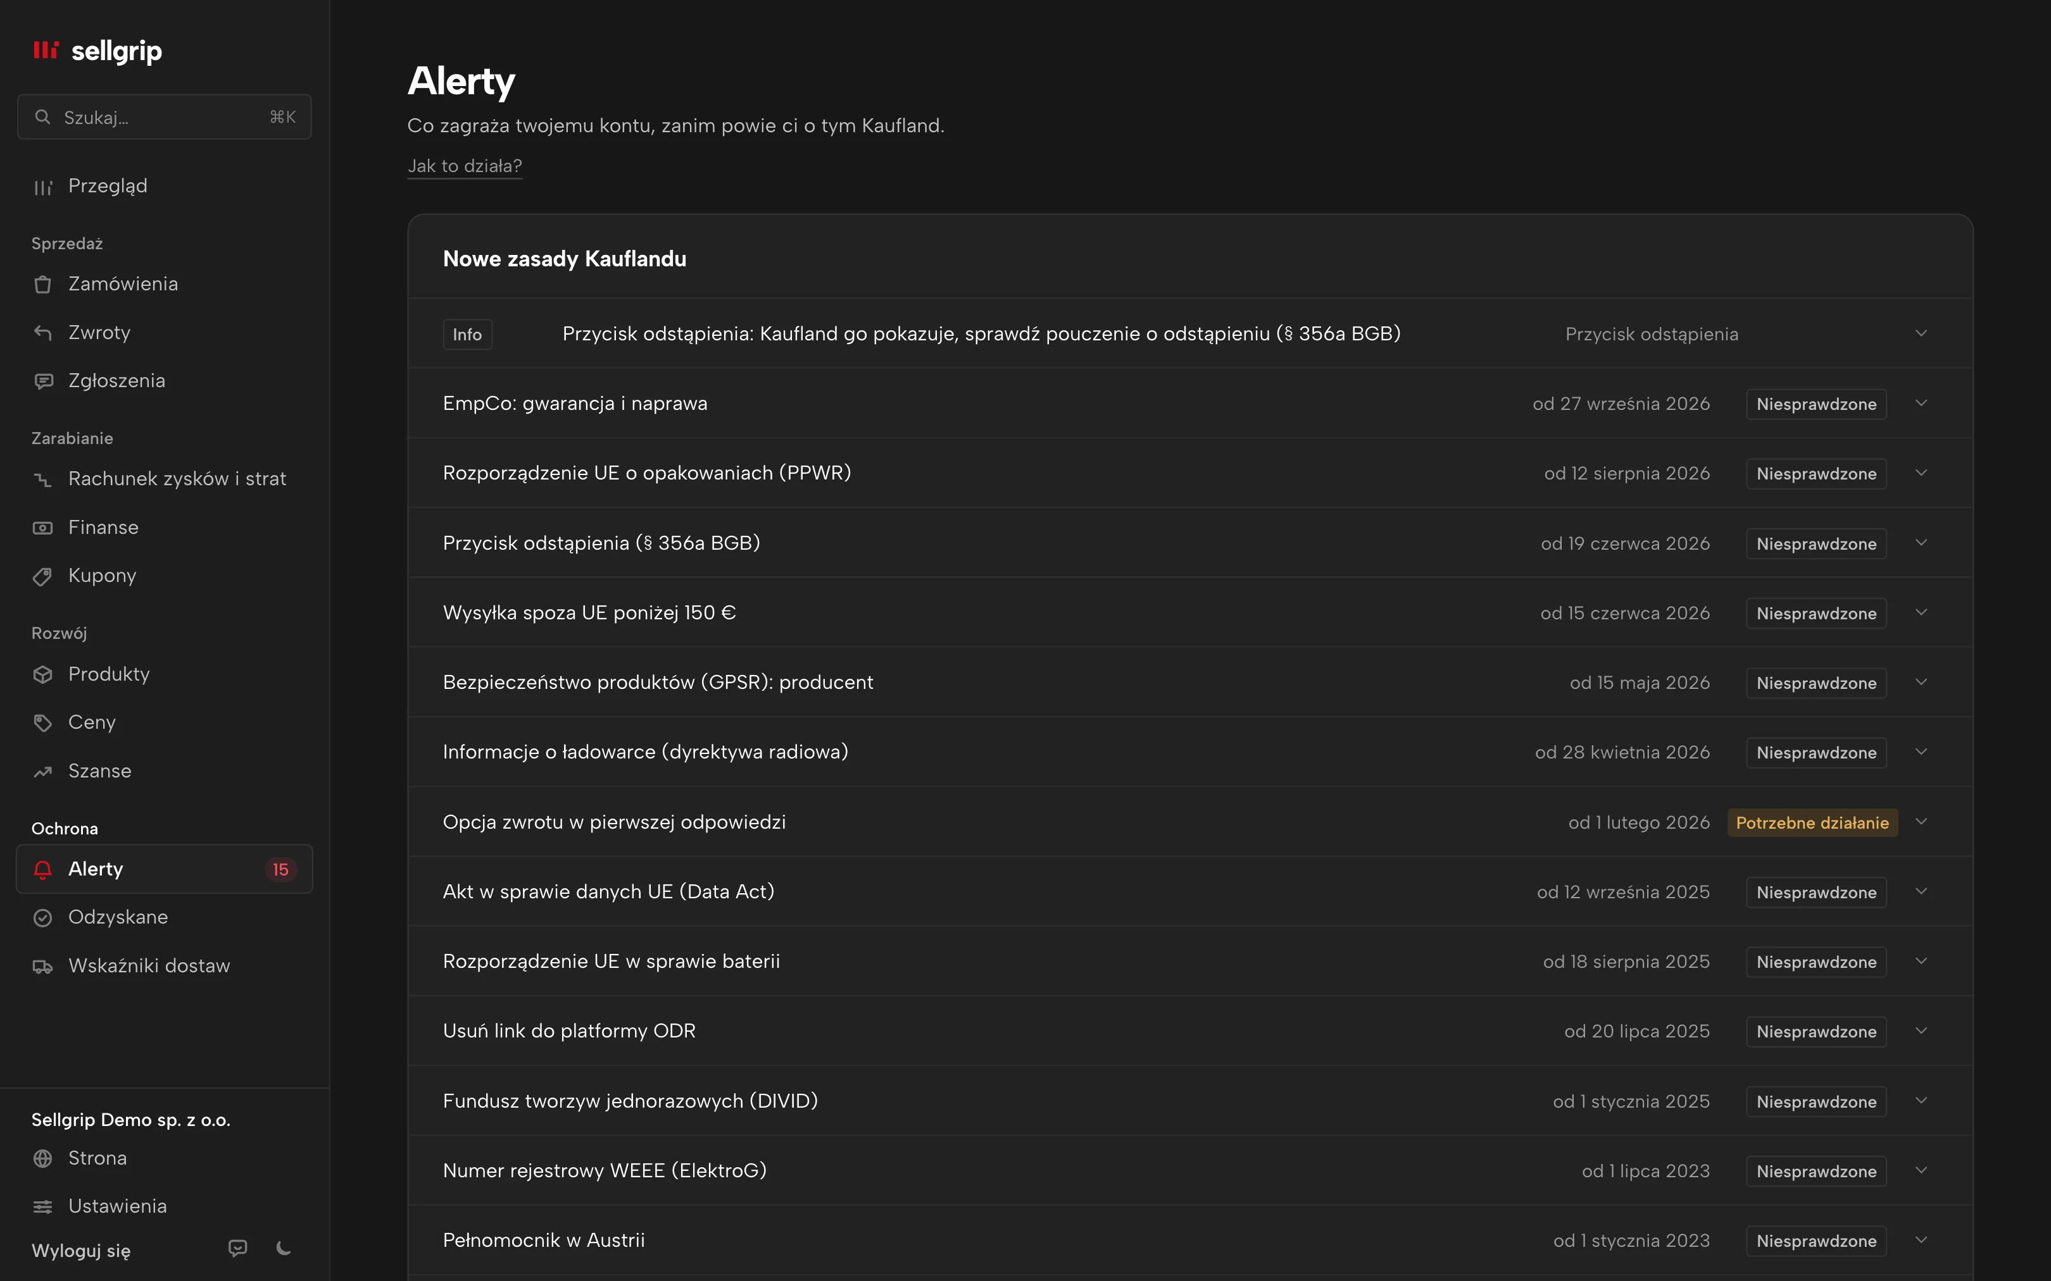Click Niesprawdzone badge for Data Act row
Viewport: 2051px width, 1281px height.
tap(1816, 892)
